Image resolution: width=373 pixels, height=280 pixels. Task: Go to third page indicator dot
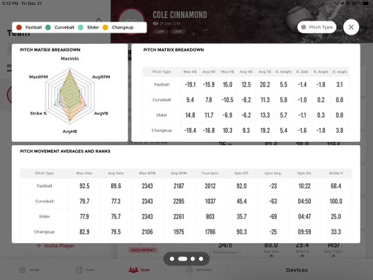click(x=193, y=259)
